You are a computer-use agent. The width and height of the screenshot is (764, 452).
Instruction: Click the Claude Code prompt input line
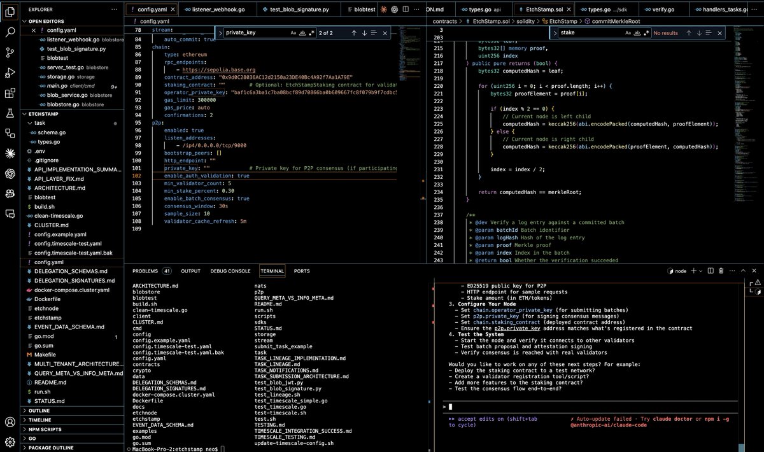591,406
